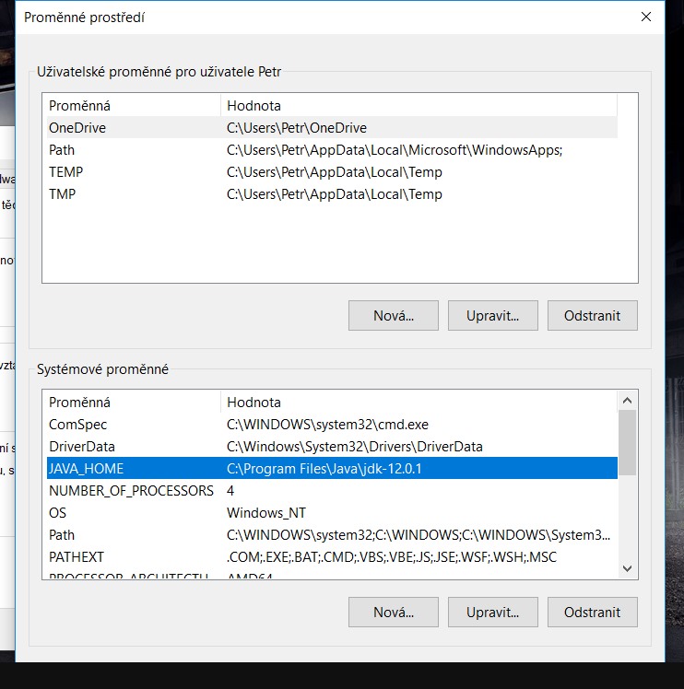
Task: Select the system Path variable row
Action: coord(63,535)
